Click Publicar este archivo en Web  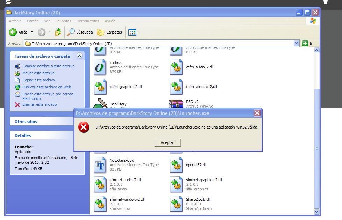[x=47, y=87]
